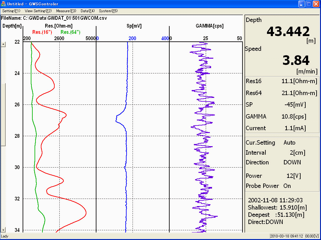This screenshot has height=240, width=321.
Task: Click the green Res.(64") legend label
Action: coord(70,32)
